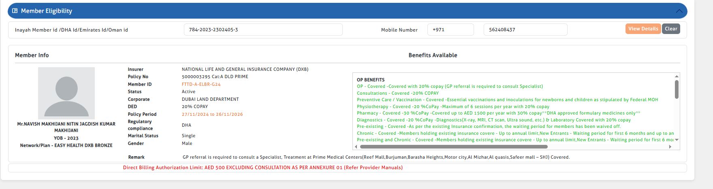Viewport: 713px width, 189px height.
Task: Click the Corporate value Dubai Land Department
Action: 210,99
